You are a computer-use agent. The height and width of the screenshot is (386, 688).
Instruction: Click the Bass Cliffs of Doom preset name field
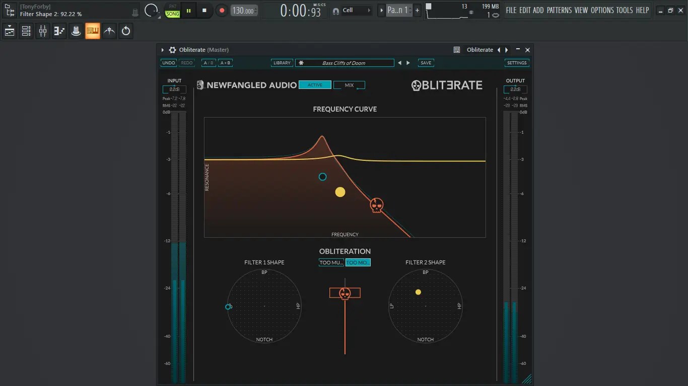click(x=345, y=62)
